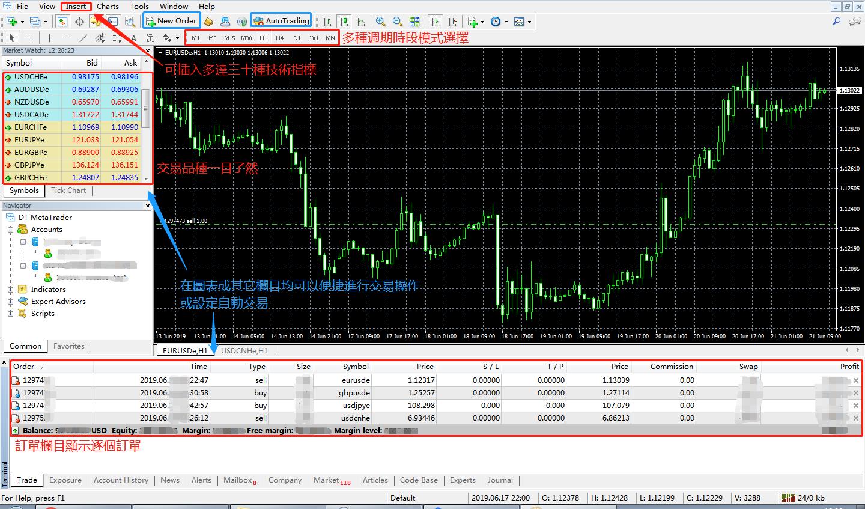Enable chart auto scroll
This screenshot has width=865, height=509.
coord(436,22)
